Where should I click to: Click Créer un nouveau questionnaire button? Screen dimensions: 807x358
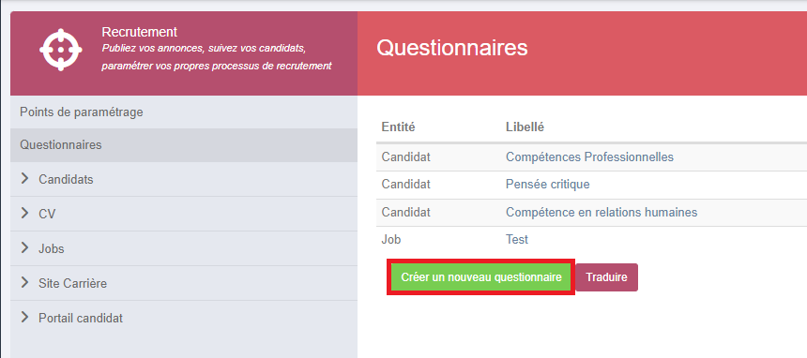pyautogui.click(x=480, y=277)
